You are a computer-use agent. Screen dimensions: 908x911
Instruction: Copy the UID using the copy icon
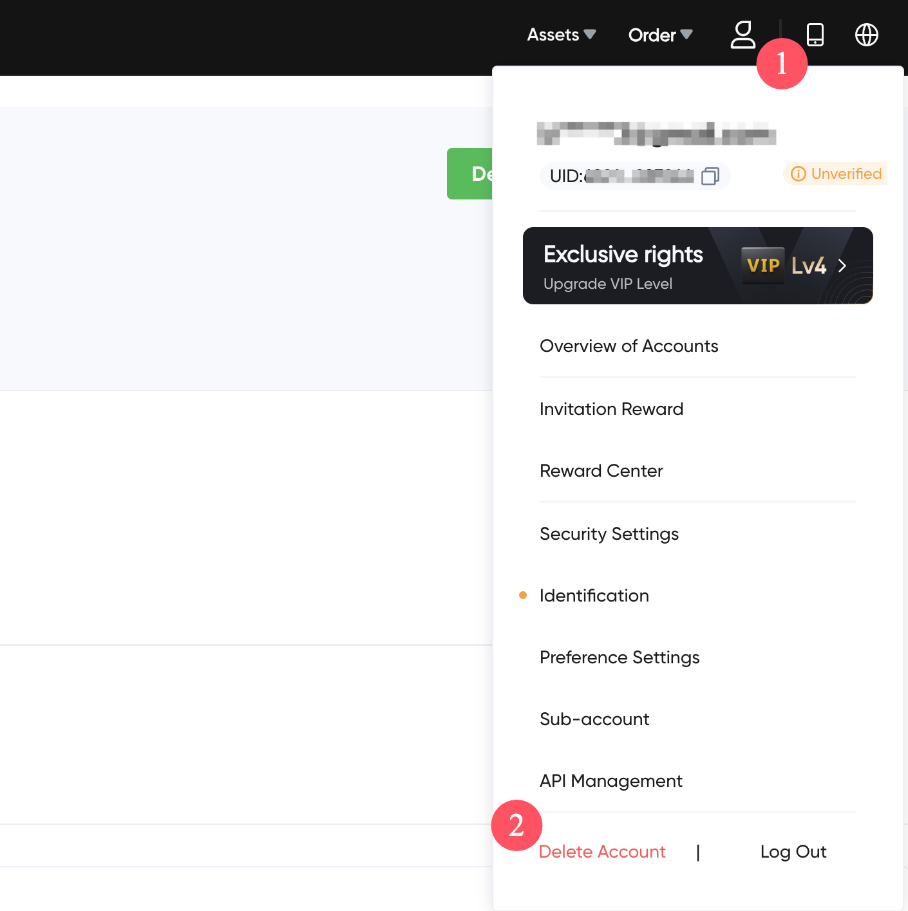tap(710, 176)
